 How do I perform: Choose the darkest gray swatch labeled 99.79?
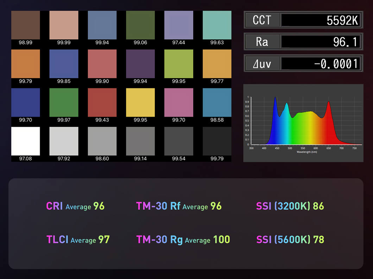[217, 141]
